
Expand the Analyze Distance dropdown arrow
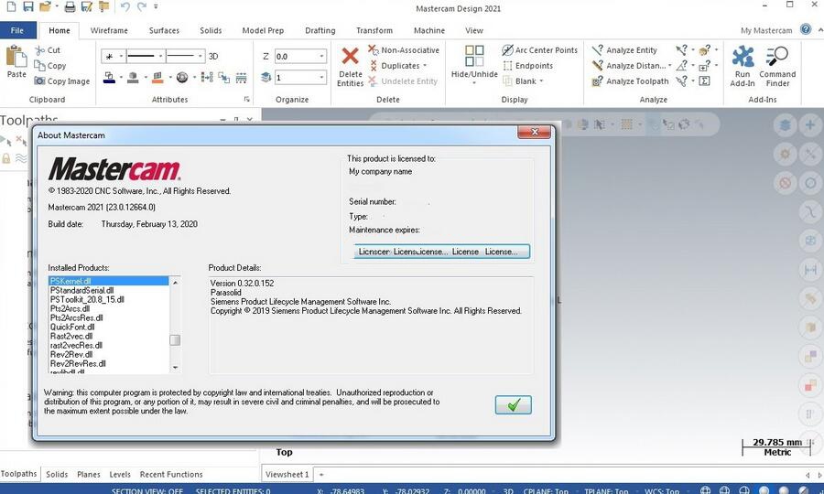(669, 66)
